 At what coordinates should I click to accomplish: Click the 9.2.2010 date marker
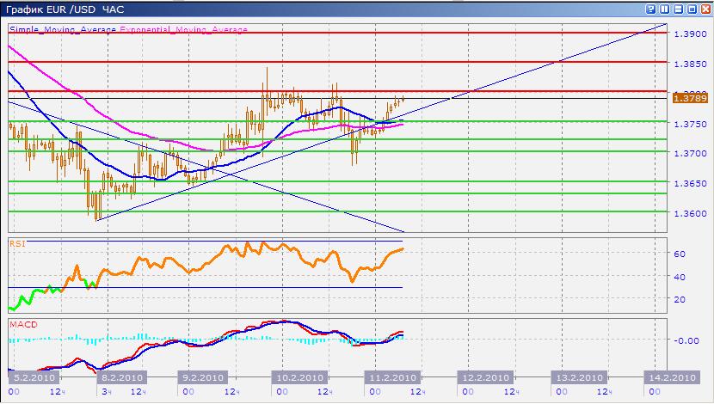[x=202, y=377]
